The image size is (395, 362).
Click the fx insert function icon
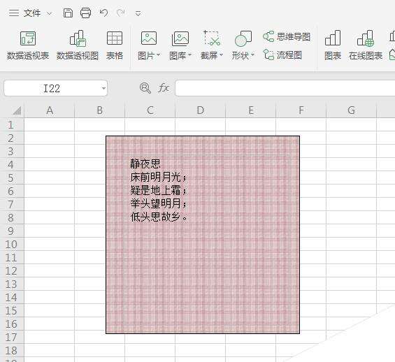coord(163,88)
